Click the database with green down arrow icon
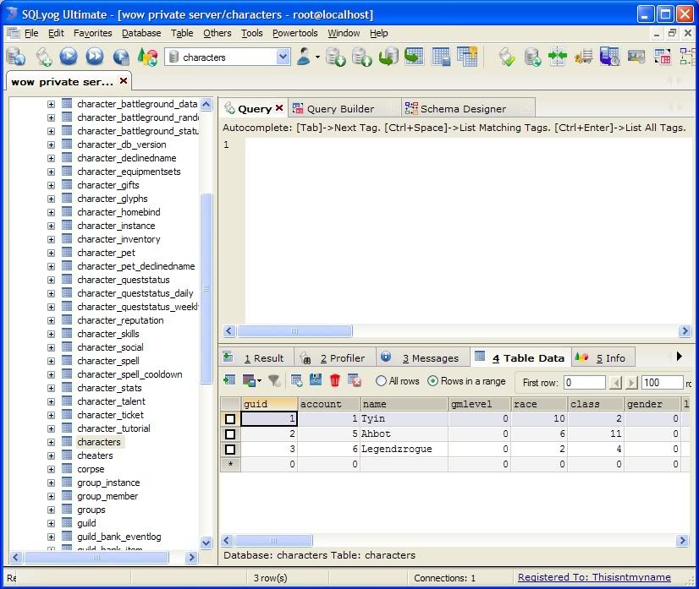This screenshot has height=589, width=699. [335, 57]
